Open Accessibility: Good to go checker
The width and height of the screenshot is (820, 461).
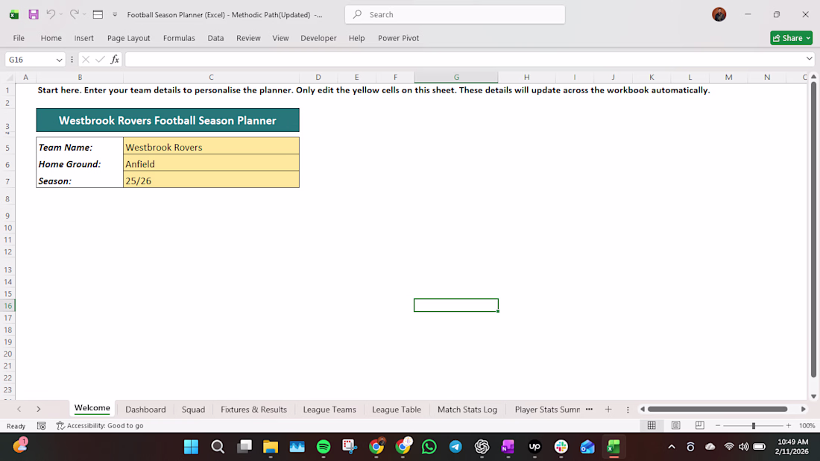pyautogui.click(x=100, y=426)
